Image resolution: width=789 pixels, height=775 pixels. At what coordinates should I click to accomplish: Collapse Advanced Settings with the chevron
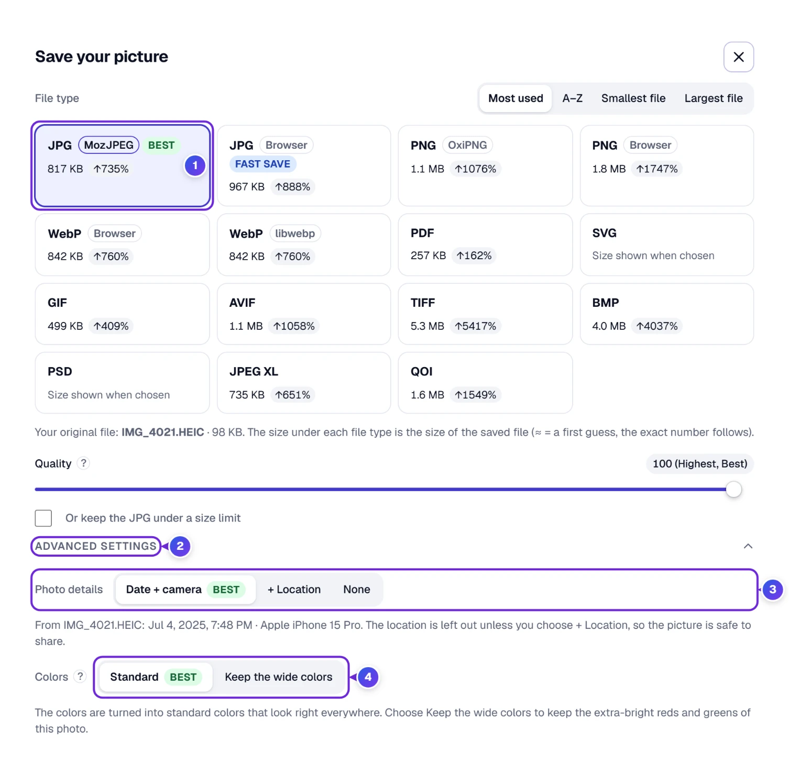[x=748, y=546]
